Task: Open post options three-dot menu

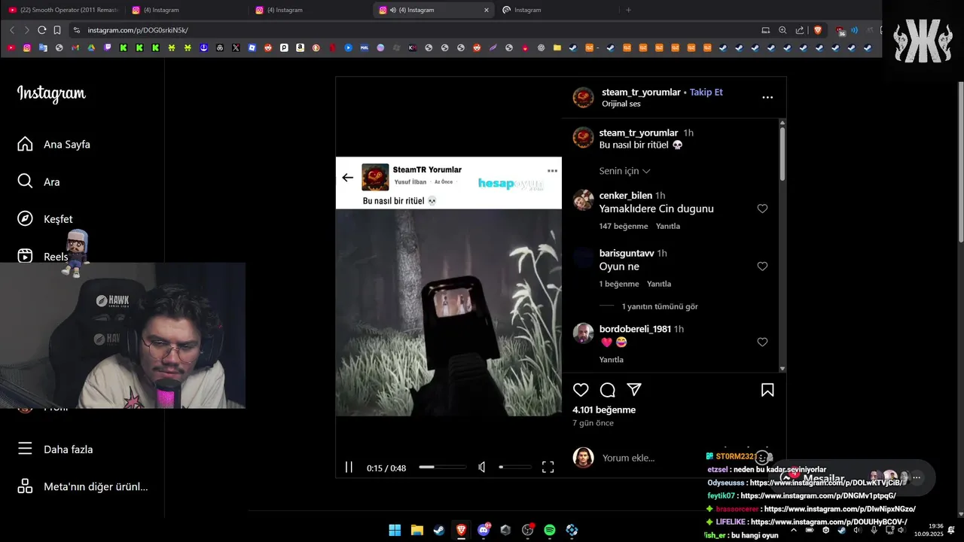Action: 767,97
